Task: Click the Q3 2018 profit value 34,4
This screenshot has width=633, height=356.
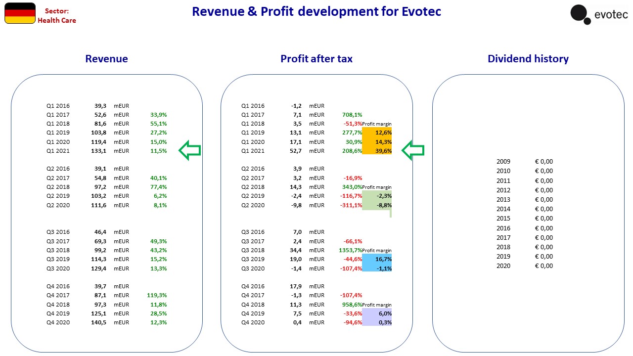Action: point(296,250)
